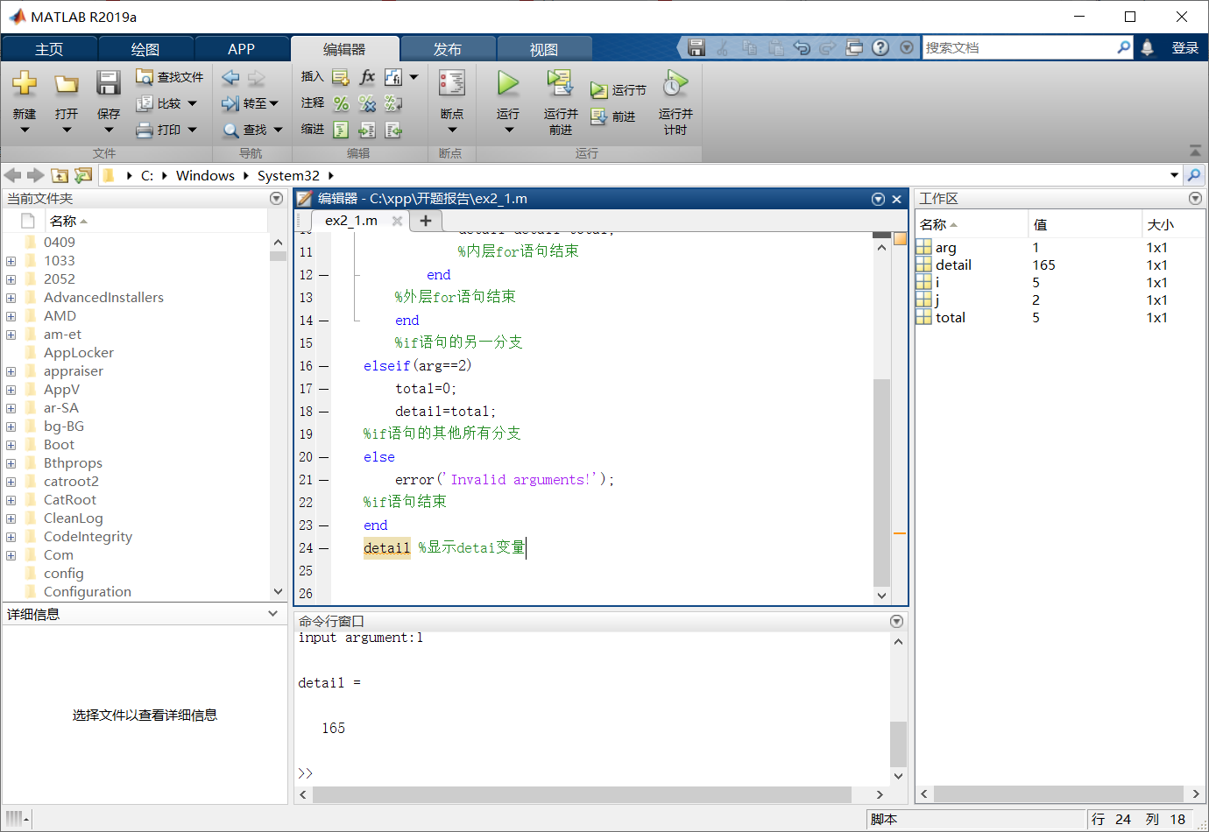
Task: Click the 前进 (Advance) button
Action: [613, 116]
